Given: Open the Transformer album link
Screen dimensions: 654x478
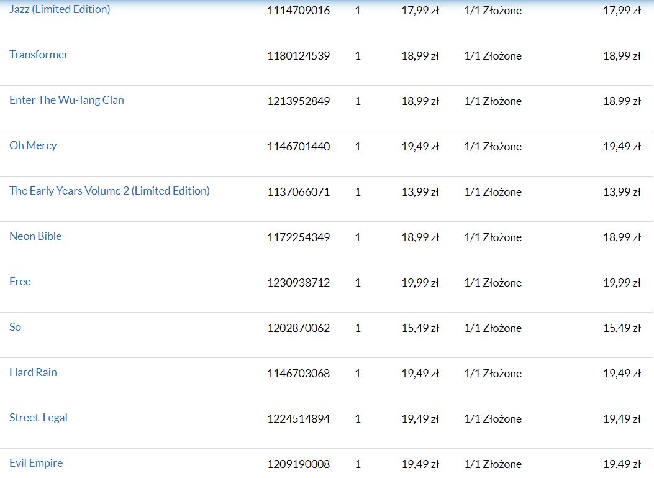Looking at the screenshot, I should pos(39,55).
